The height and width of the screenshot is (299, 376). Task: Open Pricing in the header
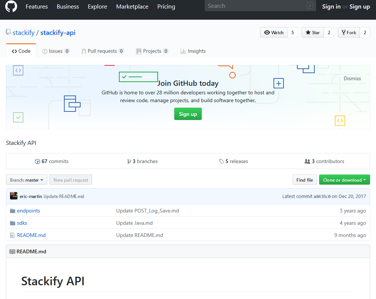coord(166,6)
